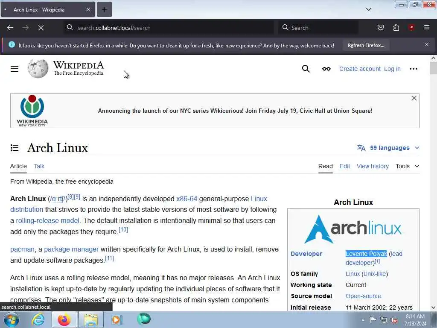This screenshot has height=328, width=437.
Task: Open the Open-source link
Action: coord(363,296)
